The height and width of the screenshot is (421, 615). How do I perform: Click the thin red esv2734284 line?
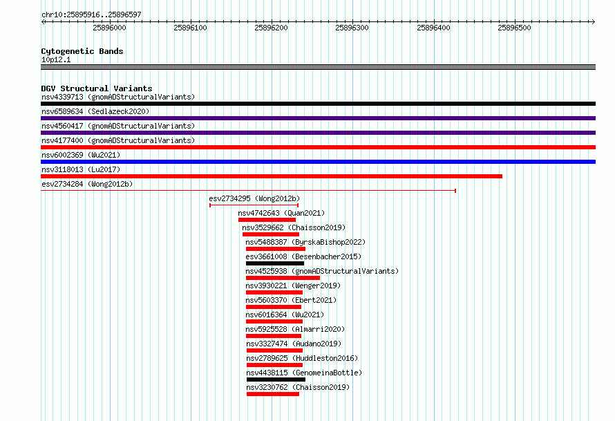tap(248, 191)
